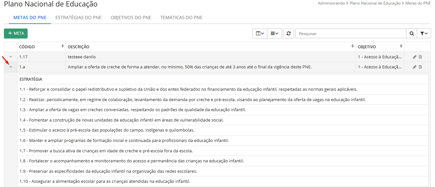This screenshot has height=187, width=435.
Task: Delete the 1.a meta row
Action: click(420, 67)
